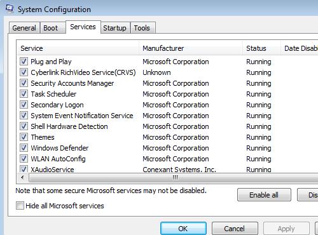Select the XAudioService name
This screenshot has height=235, width=318.
52,170
